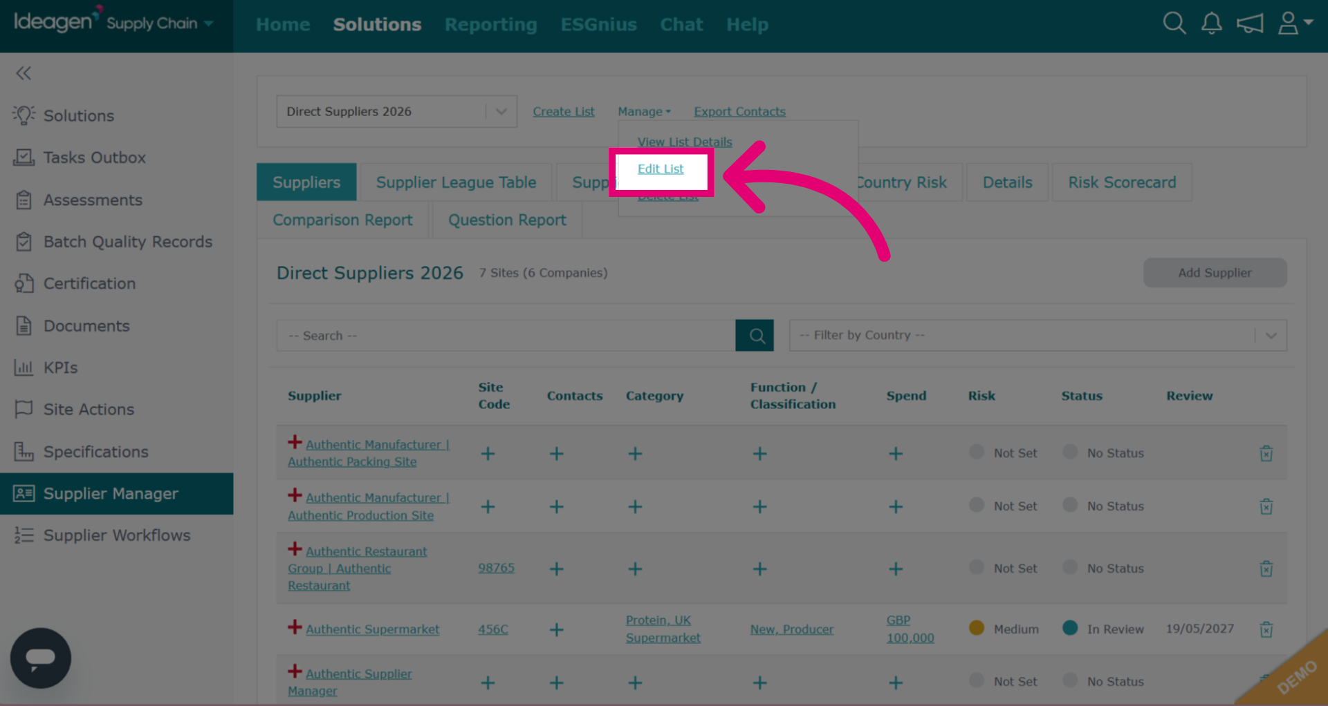Add a site code for Authentic Packing Site
Image resolution: width=1328 pixels, height=706 pixels.
pos(488,454)
